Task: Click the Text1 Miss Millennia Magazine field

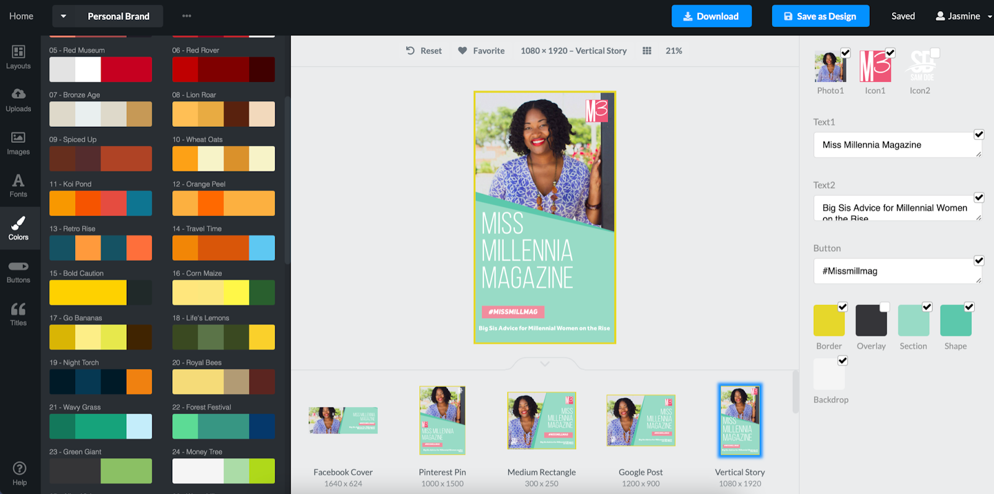Action: (898, 145)
